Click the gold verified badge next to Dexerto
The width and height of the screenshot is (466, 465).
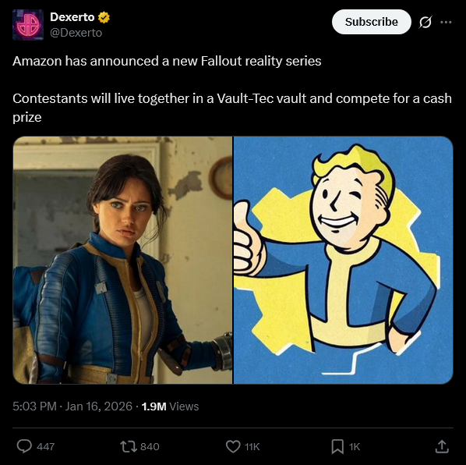tap(104, 17)
